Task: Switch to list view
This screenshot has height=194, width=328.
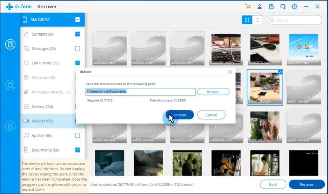Action: (258, 20)
